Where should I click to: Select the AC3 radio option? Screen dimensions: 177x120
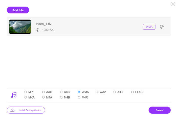[61, 92]
